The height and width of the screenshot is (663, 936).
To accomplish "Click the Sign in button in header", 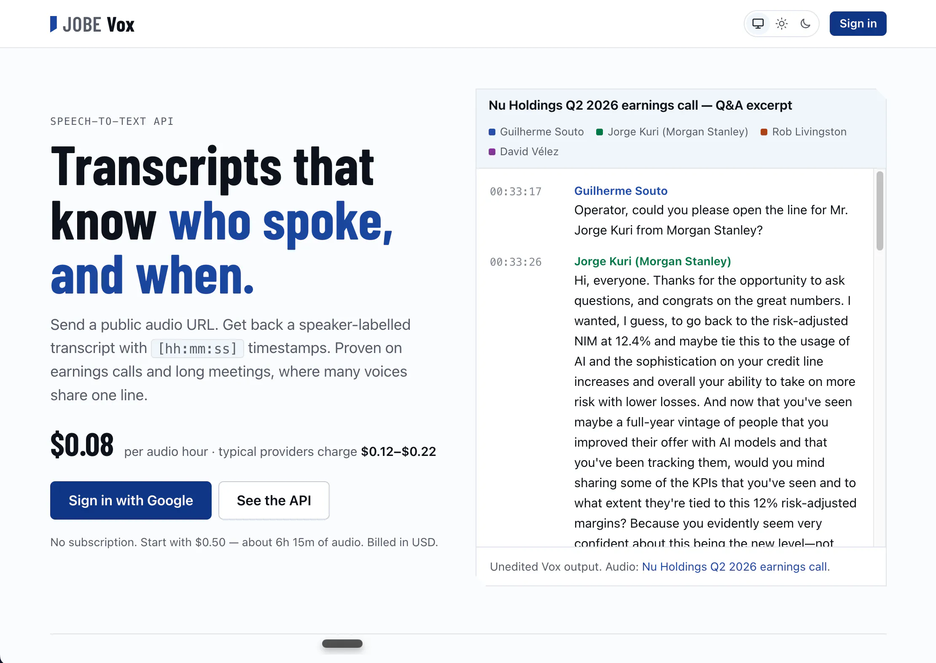I will (x=858, y=24).
